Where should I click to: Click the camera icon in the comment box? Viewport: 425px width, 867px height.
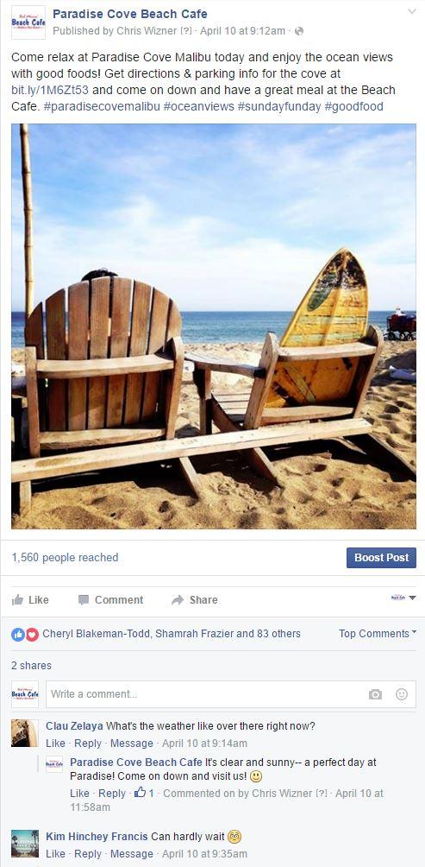(x=375, y=694)
